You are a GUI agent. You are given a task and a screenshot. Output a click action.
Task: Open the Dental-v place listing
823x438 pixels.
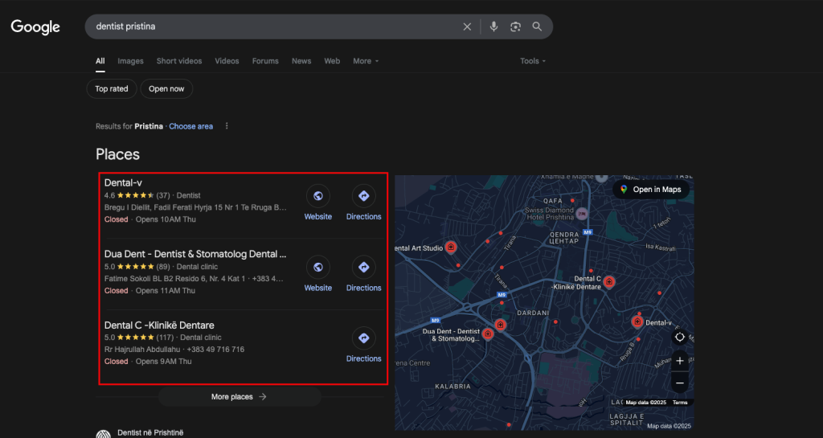(x=123, y=182)
